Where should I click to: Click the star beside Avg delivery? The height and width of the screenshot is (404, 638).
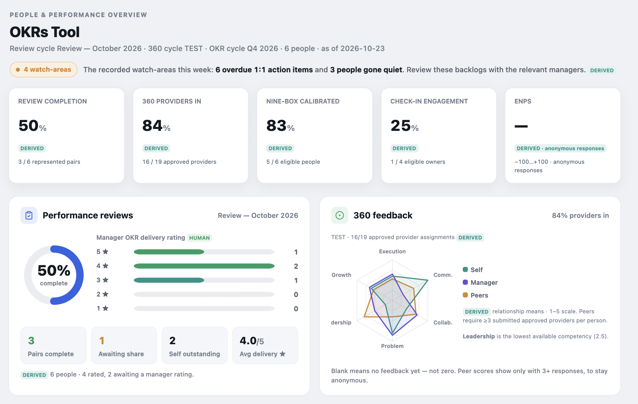pos(282,354)
